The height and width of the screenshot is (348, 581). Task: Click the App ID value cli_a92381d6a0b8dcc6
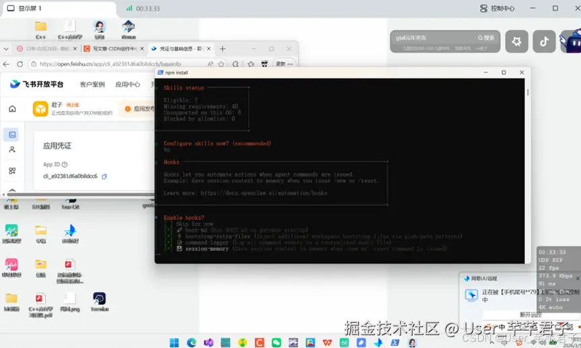71,176
